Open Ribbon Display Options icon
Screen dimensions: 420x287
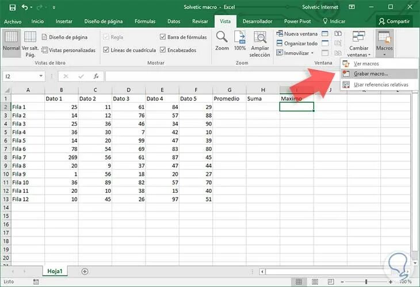click(x=352, y=7)
